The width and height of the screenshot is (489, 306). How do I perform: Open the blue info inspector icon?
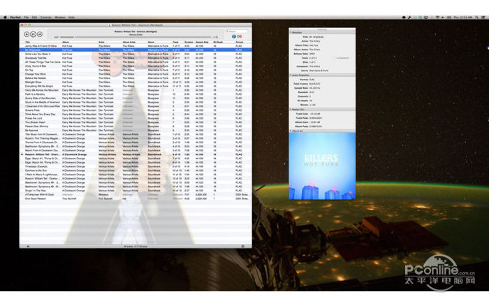click(233, 36)
